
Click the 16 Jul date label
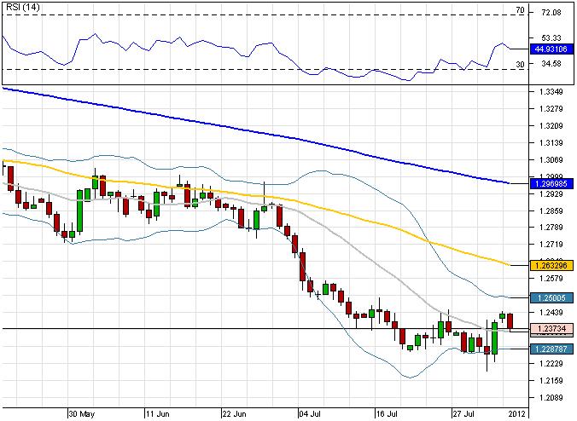click(388, 412)
